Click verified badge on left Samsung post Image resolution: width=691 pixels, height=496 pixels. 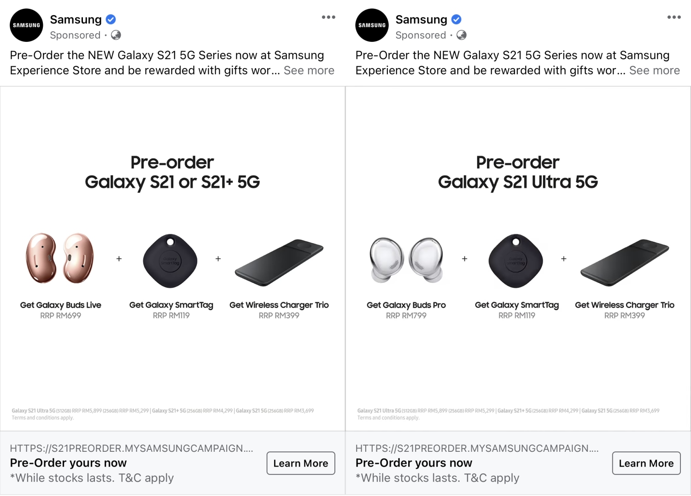tap(111, 19)
